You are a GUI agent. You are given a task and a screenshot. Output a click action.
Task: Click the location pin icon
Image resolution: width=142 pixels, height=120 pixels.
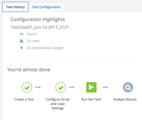[21, 48]
